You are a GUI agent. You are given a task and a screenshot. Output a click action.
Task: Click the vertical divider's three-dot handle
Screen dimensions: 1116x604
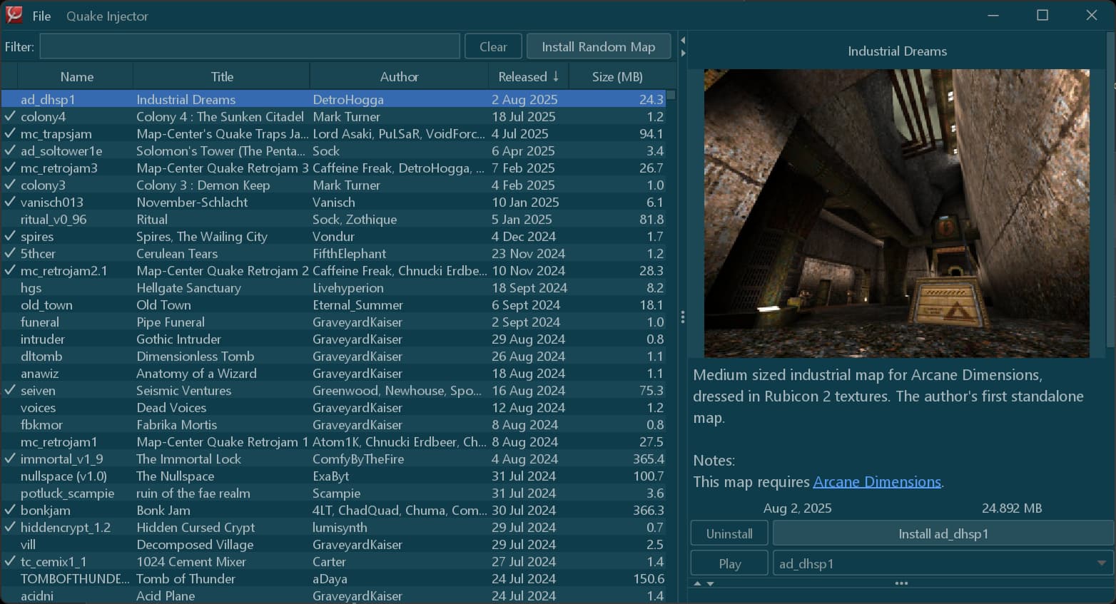683,317
